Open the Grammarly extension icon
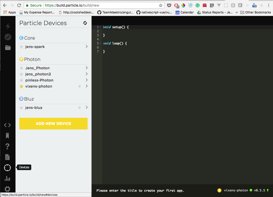The height and width of the screenshot is (197, 273). click(197, 5)
